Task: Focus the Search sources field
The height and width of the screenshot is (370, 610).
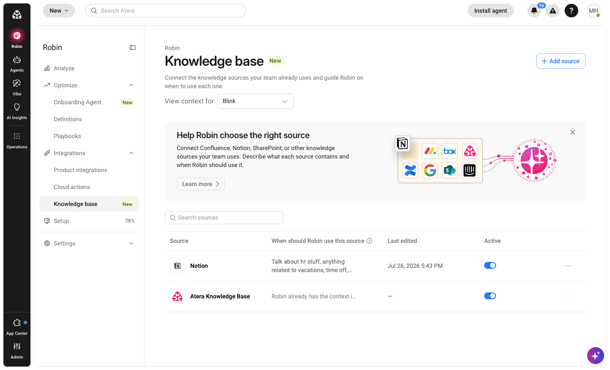Action: (224, 218)
